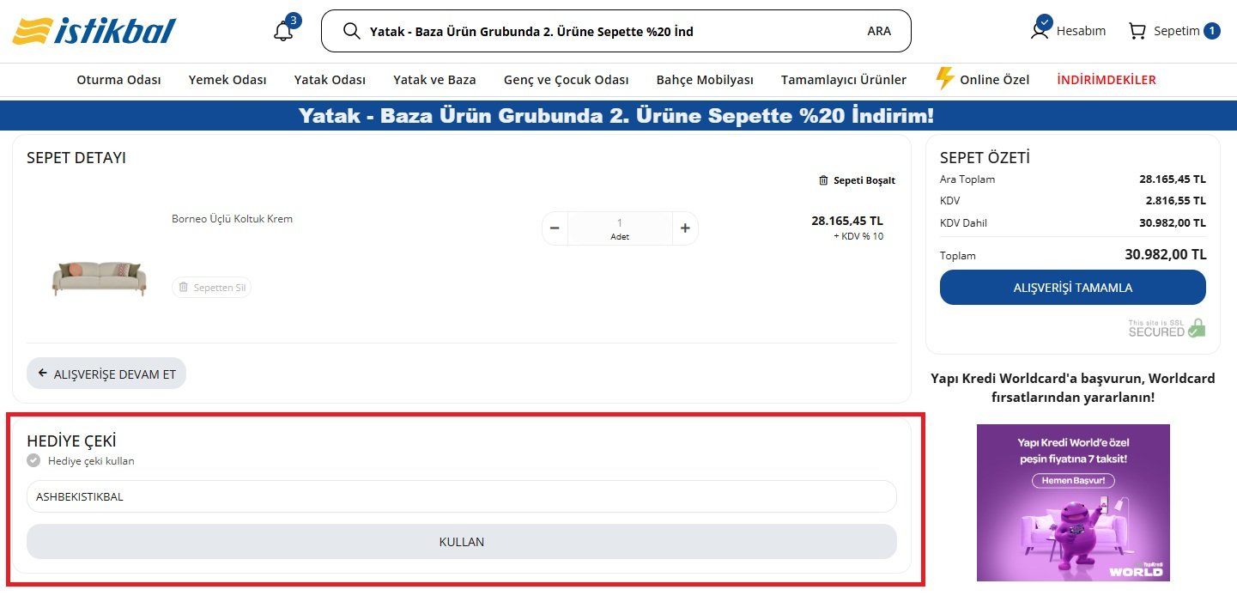Click the KDV 2.816,55 TL value
This screenshot has height=608, width=1237.
(x=1176, y=201)
